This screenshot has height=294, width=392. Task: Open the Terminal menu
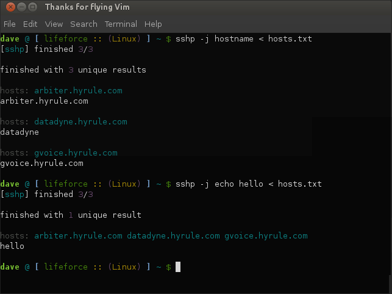(121, 24)
